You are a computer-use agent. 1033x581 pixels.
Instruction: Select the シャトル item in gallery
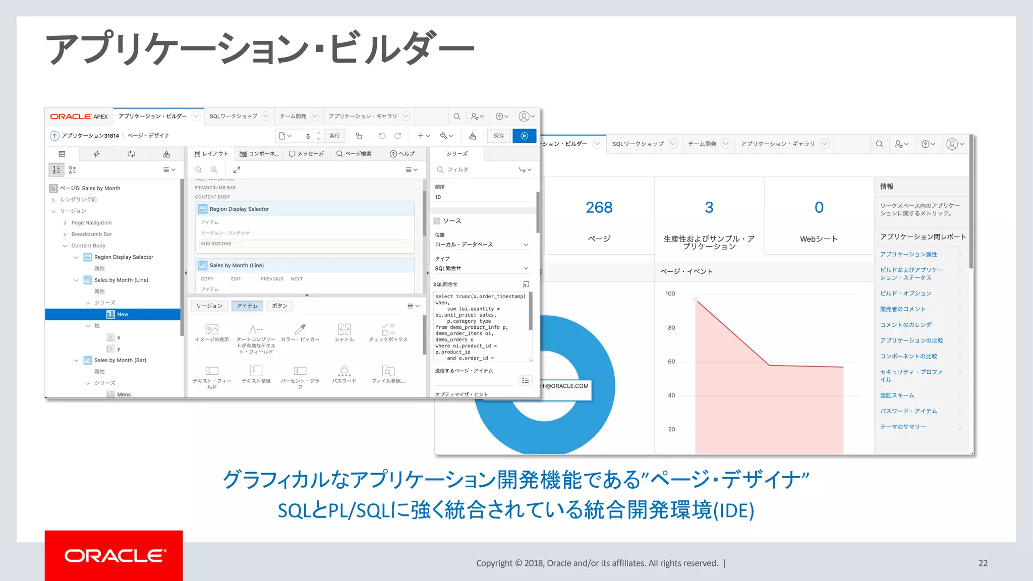(x=344, y=333)
